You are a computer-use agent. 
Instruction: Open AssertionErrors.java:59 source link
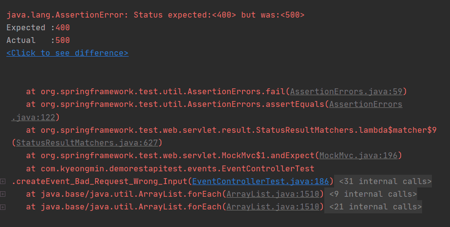tap(346, 91)
